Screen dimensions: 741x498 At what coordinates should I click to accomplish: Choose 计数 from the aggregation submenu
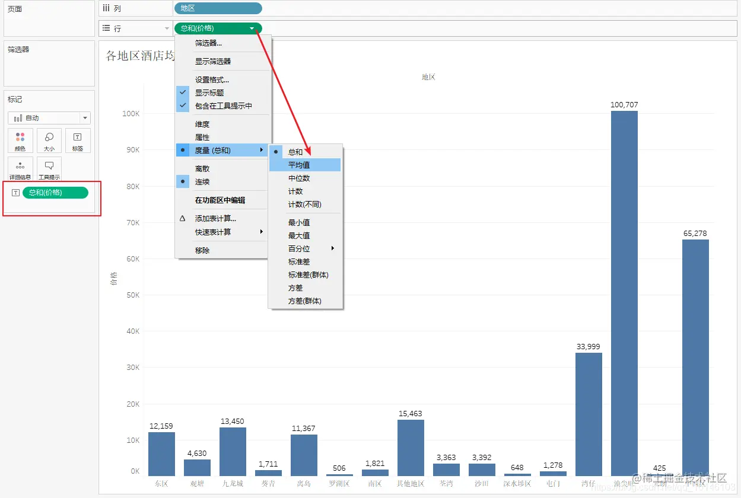coord(306,191)
